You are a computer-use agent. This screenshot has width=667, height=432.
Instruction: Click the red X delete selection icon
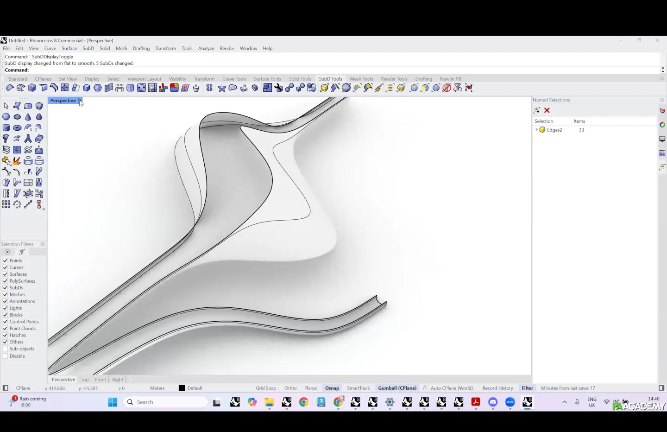[547, 110]
